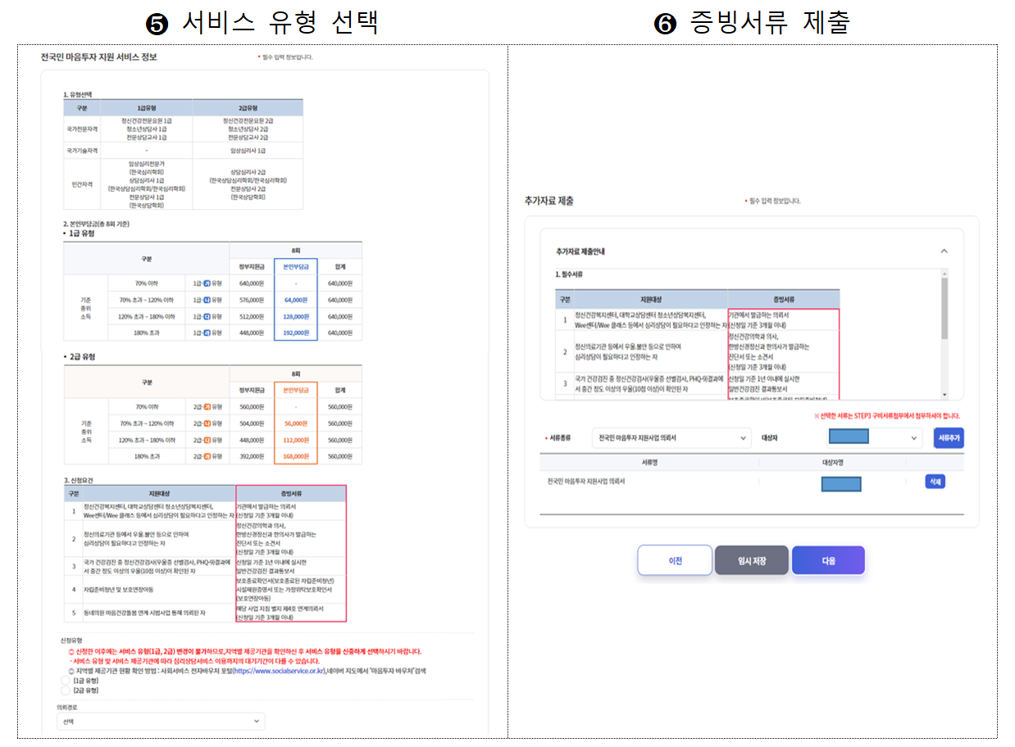Click the 3. 신청요건 section title
The width and height of the screenshot is (1015, 747).
pos(78,479)
